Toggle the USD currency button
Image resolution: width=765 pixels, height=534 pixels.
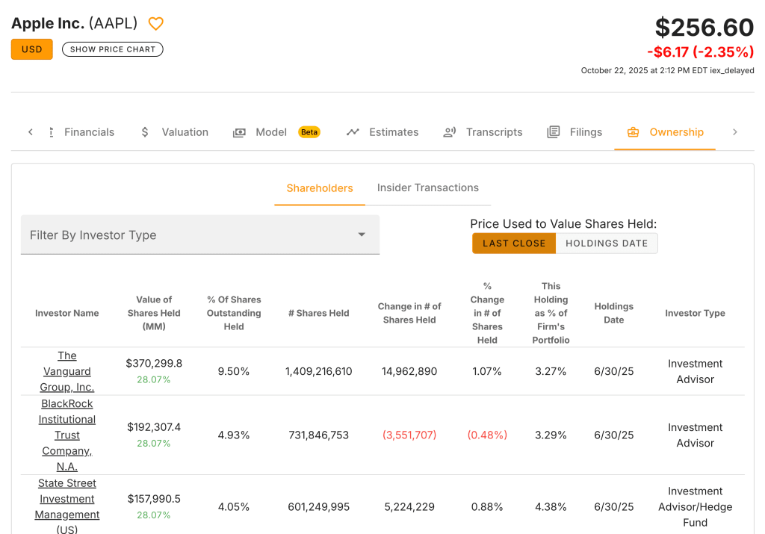(31, 49)
